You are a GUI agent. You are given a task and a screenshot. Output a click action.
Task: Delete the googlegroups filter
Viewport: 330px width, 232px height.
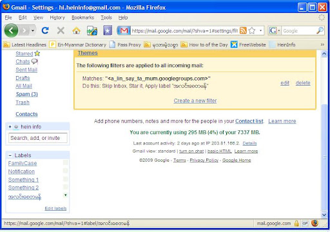click(x=303, y=83)
